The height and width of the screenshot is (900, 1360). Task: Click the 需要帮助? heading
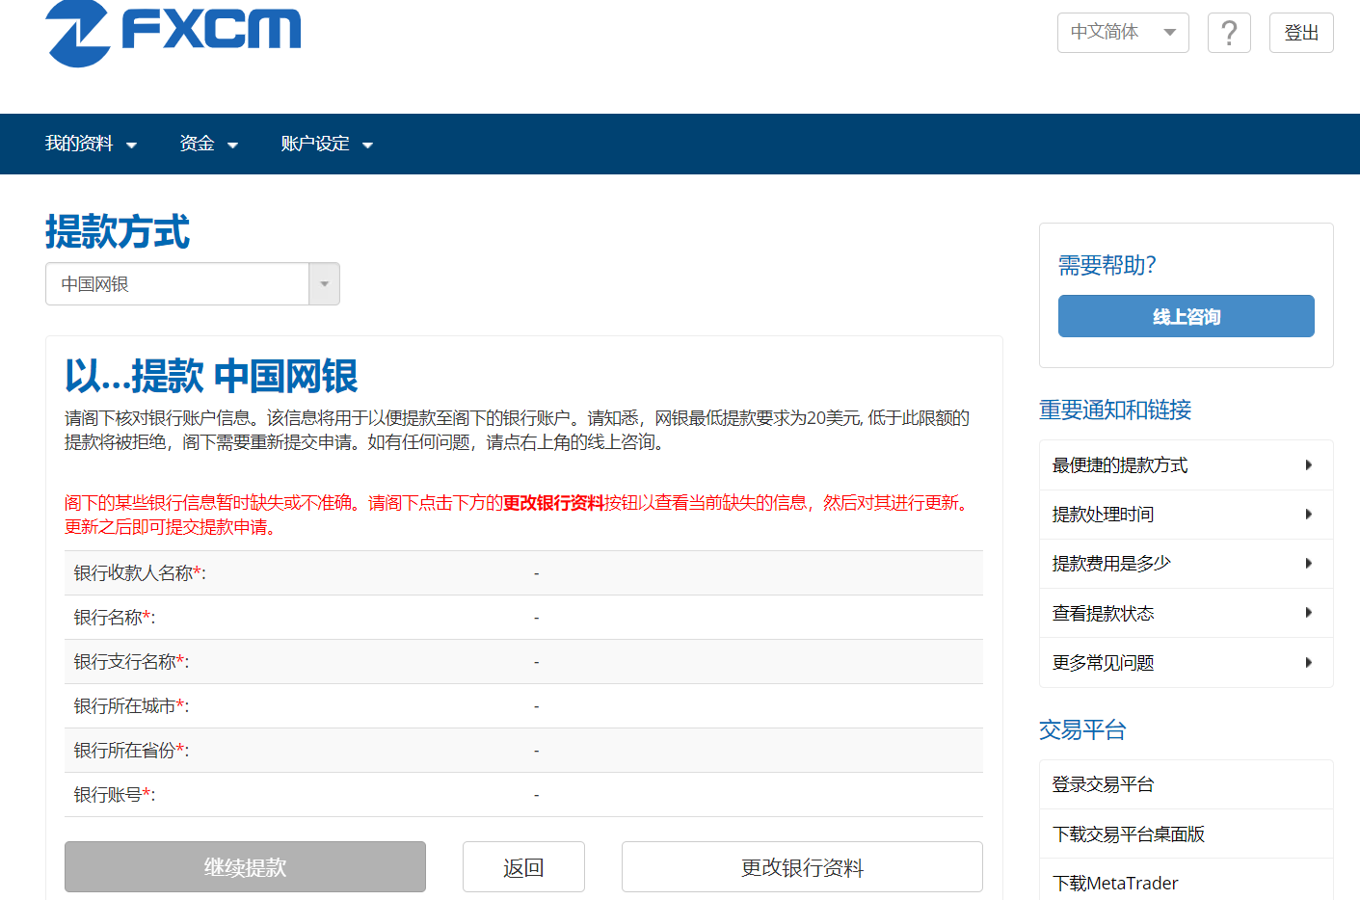(1107, 265)
